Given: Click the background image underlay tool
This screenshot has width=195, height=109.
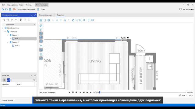Looking at the screenshot, I should point(41,26).
